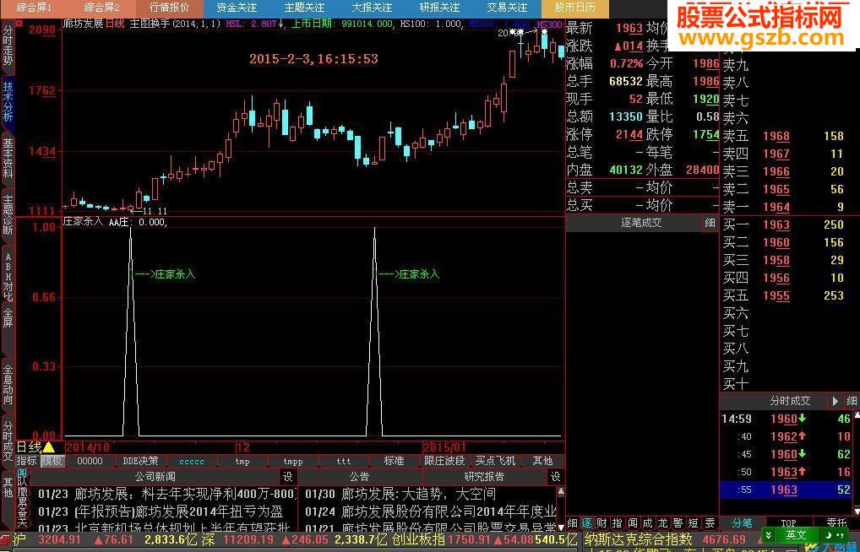Open the 公司新闻 panel header
The height and width of the screenshot is (552, 860).
tap(155, 476)
